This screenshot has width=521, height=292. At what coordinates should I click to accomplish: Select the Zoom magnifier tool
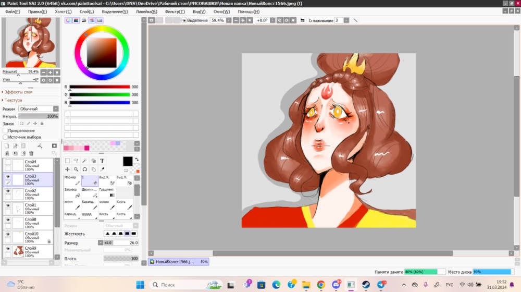tap(76, 169)
